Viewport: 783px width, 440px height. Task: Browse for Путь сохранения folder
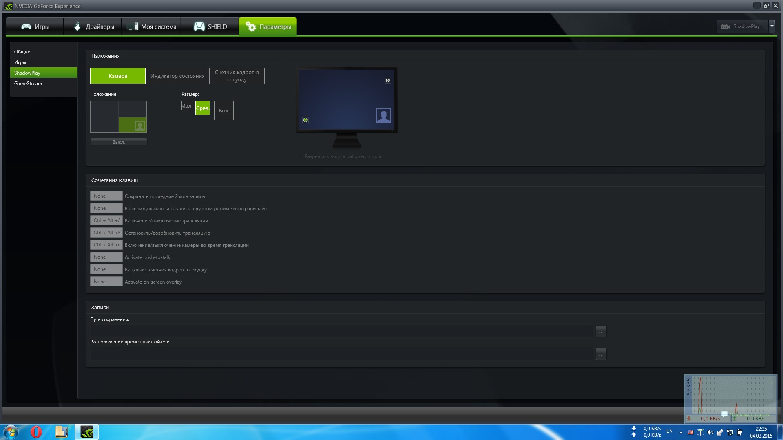tap(601, 332)
